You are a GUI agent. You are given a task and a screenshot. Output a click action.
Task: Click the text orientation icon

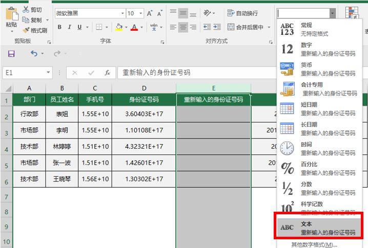coord(207,13)
